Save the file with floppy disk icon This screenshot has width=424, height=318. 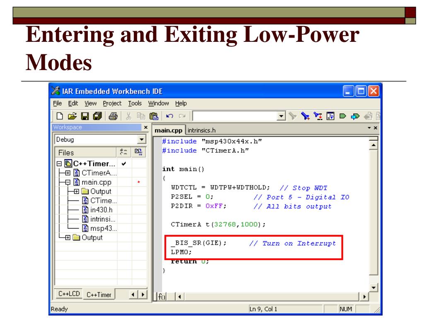[85, 116]
